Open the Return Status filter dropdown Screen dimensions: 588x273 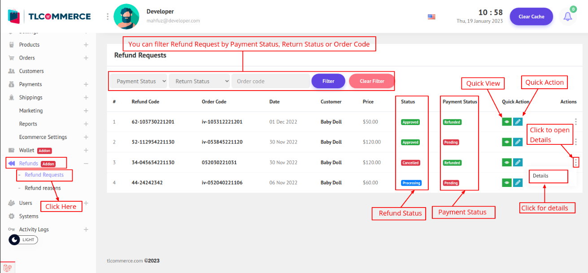coord(199,81)
